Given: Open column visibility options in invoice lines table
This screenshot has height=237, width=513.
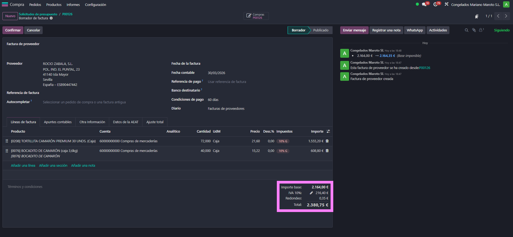Looking at the screenshot, I should (x=328, y=132).
